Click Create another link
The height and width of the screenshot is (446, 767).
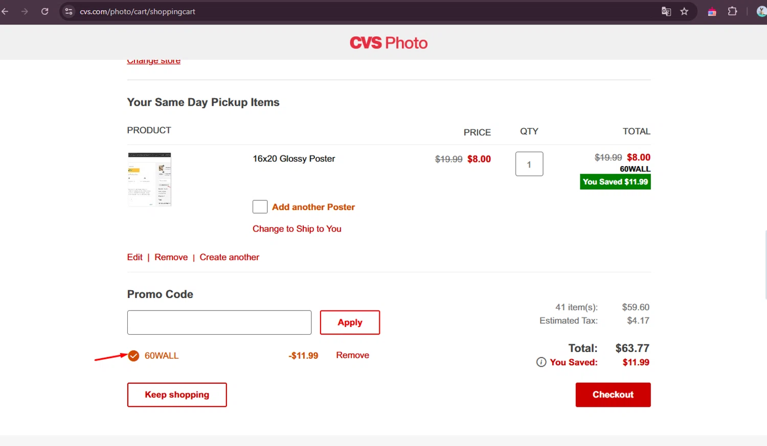point(229,257)
